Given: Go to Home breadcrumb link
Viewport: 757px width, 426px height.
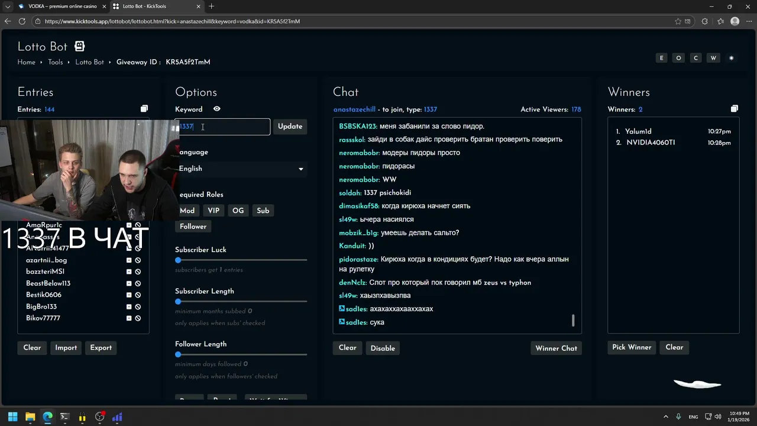Looking at the screenshot, I should [x=27, y=62].
